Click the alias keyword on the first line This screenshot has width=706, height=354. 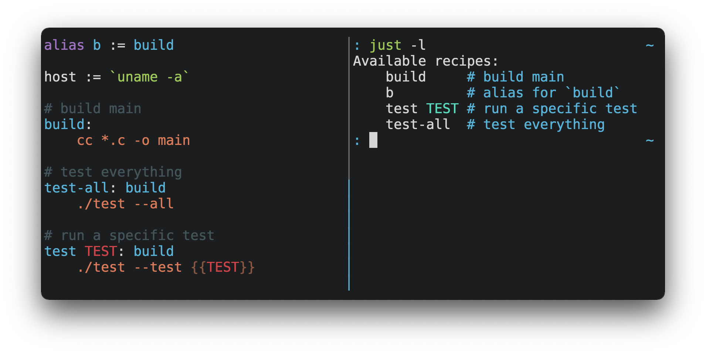point(64,45)
